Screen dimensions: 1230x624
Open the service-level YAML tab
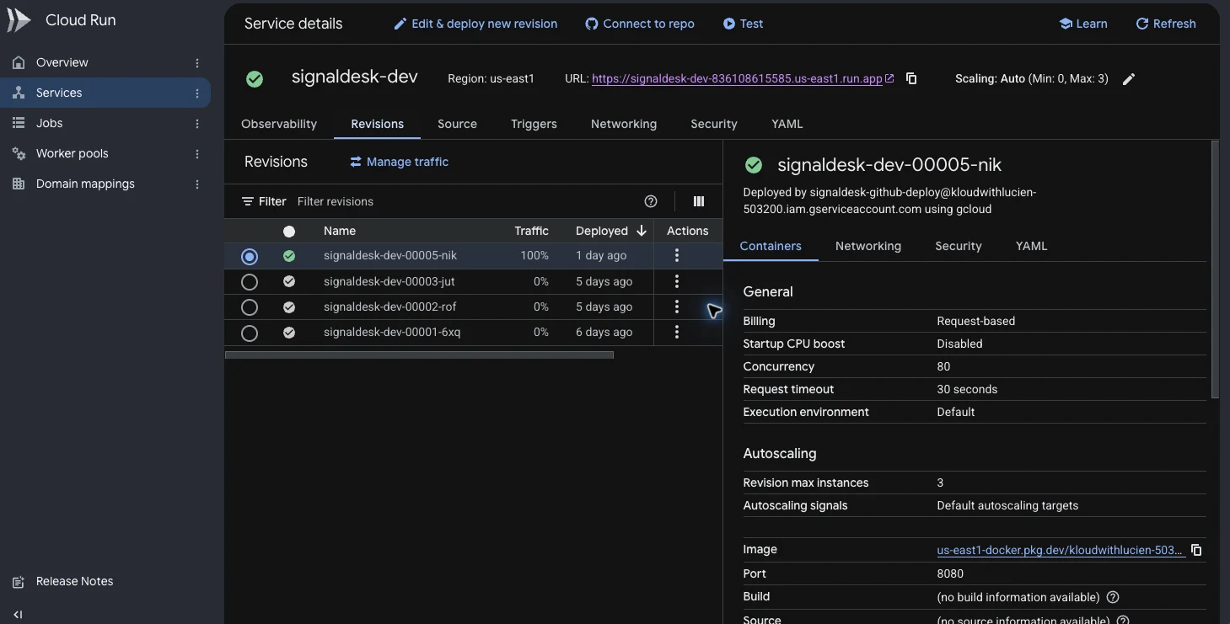(787, 124)
